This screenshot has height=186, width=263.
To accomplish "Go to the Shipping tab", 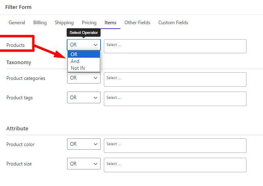I will (x=64, y=23).
